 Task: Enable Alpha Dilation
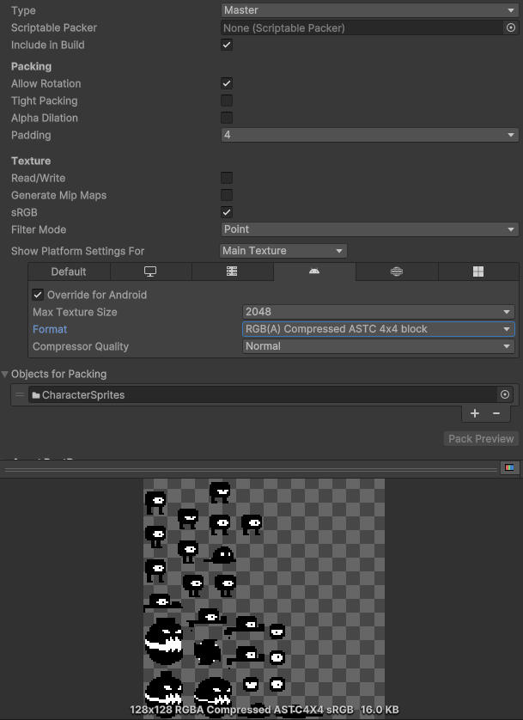[227, 118]
